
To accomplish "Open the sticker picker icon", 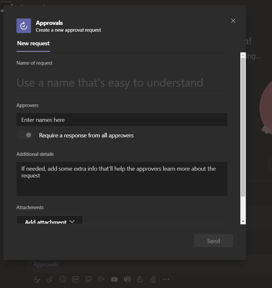I will tap(89, 279).
